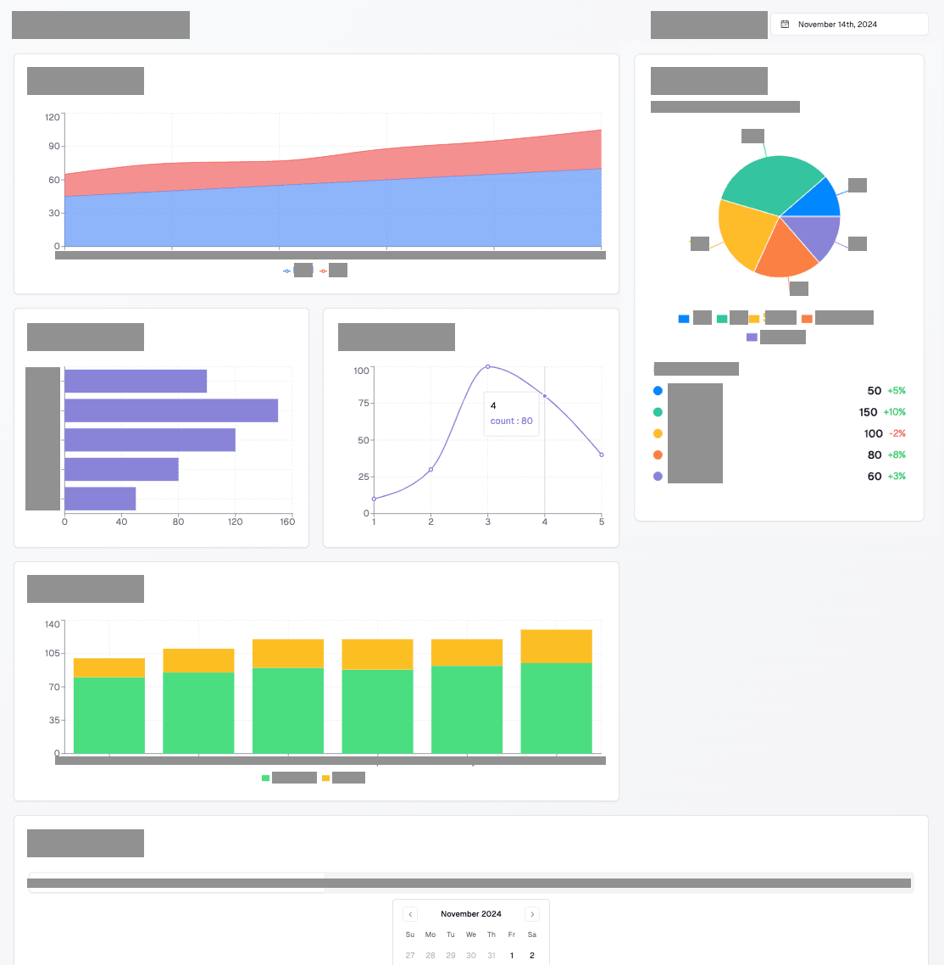The width and height of the screenshot is (944, 965).
Task: Toggle purple legend square below the pie chart
Action: 752,337
